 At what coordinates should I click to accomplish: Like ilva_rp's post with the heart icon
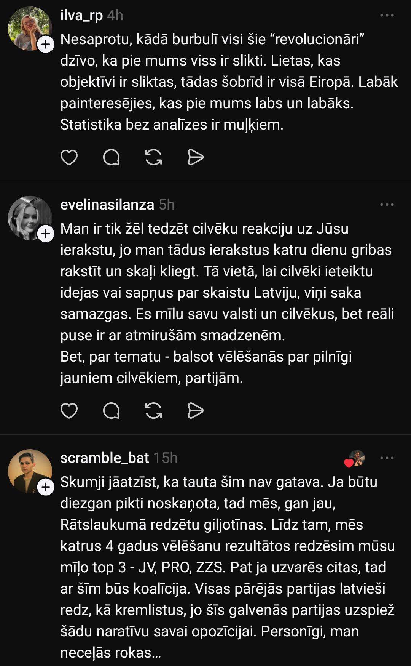click(69, 157)
